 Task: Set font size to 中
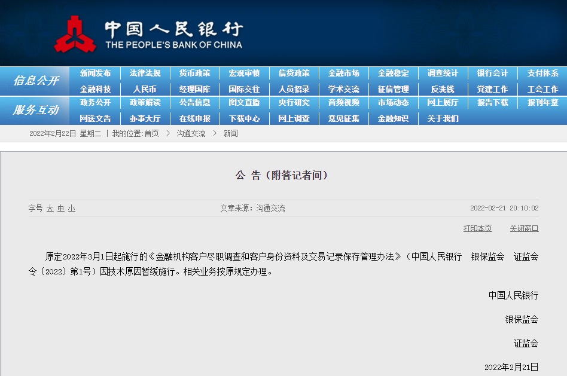click(x=61, y=208)
